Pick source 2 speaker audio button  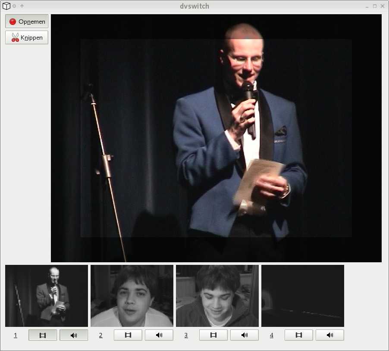(159, 335)
